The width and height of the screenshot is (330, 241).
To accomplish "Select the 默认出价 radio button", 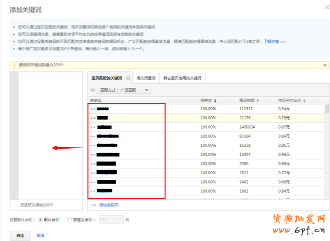I will pyautogui.click(x=40, y=219).
